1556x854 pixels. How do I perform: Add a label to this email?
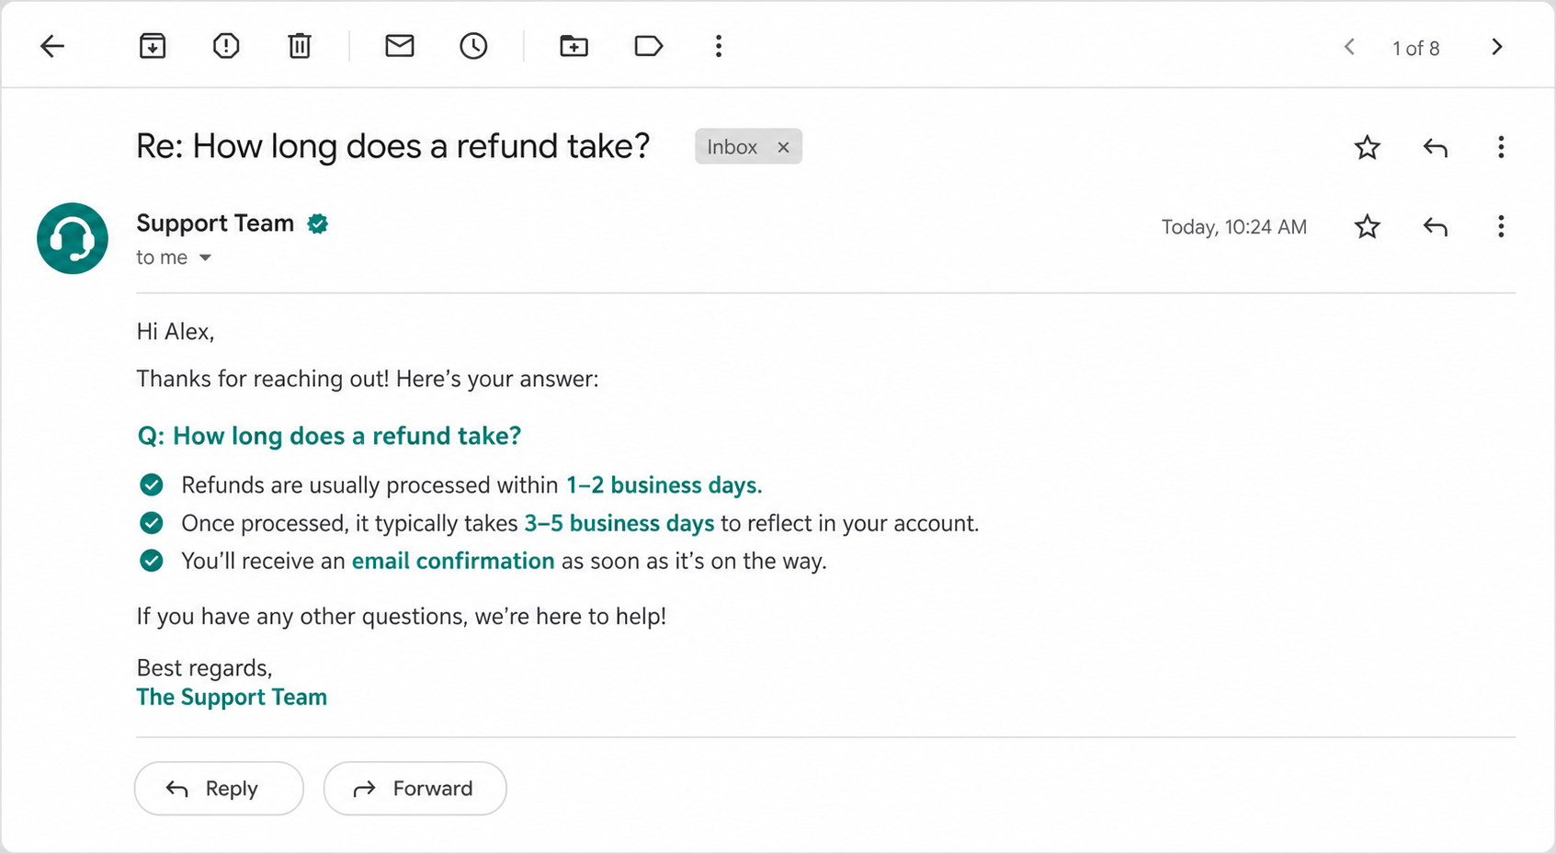coord(649,46)
